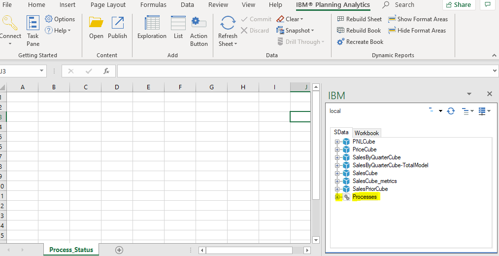
Task: Click horizontal scrollbar right arrow
Action: [307, 250]
